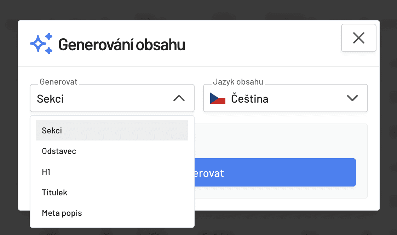
Task: Expand the Jazyk obsahu chevron arrow
Action: (352, 98)
